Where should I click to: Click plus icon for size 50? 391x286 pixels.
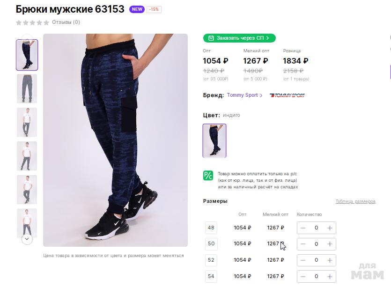330,244
